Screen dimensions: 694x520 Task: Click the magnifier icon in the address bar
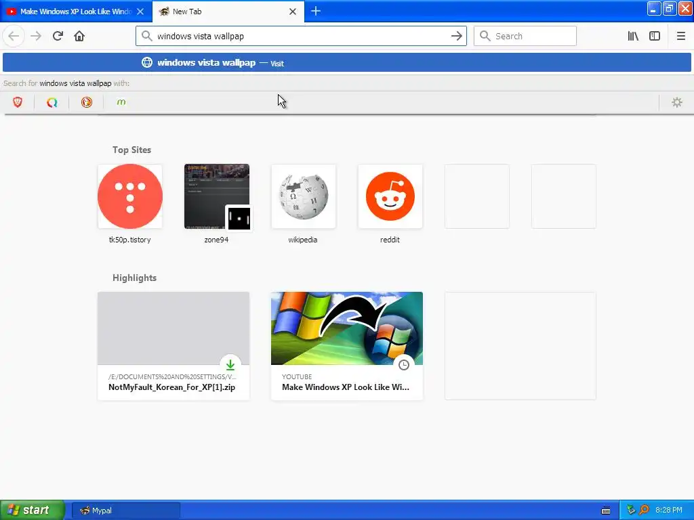coord(146,36)
